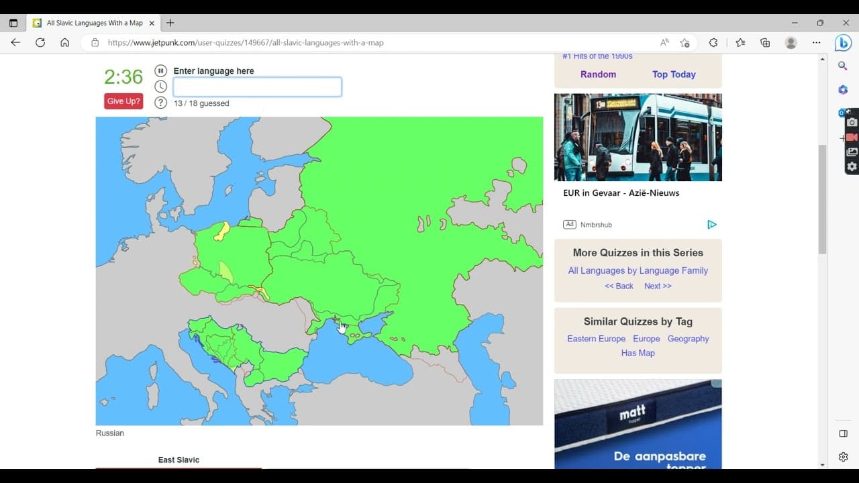Open Read aloud from the address bar

(x=664, y=42)
